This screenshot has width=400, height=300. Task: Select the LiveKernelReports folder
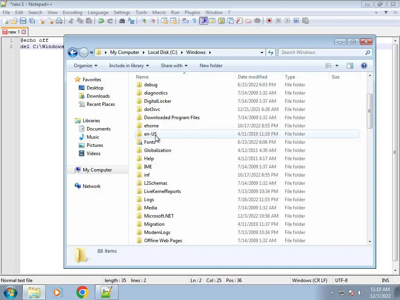162,191
